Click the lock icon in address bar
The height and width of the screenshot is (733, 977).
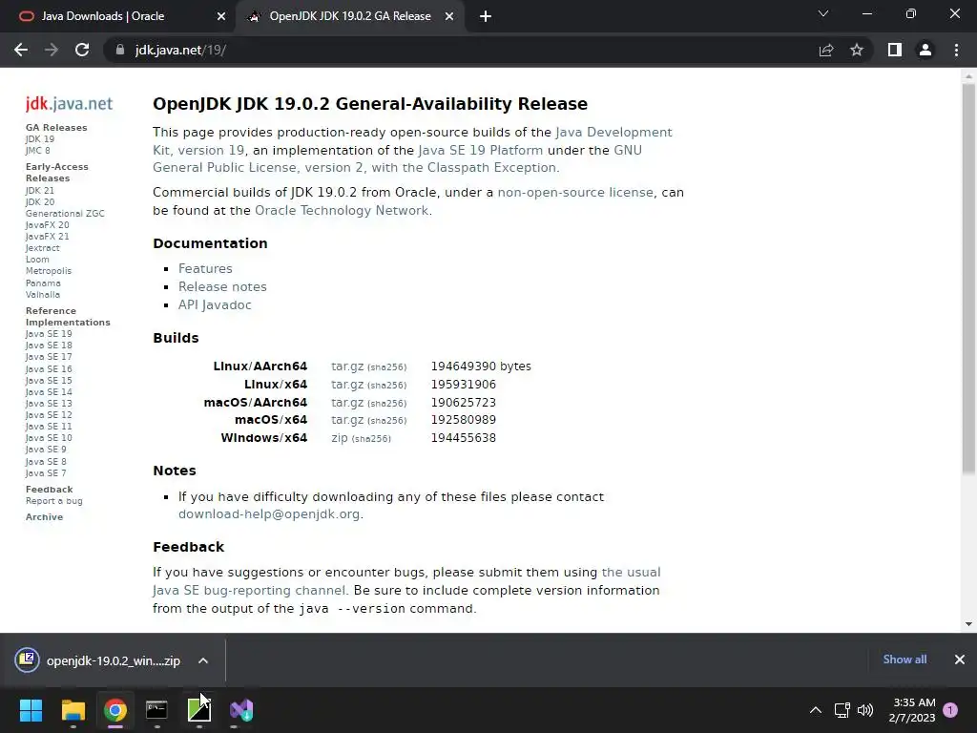pos(120,50)
